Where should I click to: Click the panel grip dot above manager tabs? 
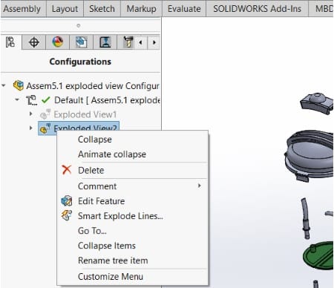[78, 25]
